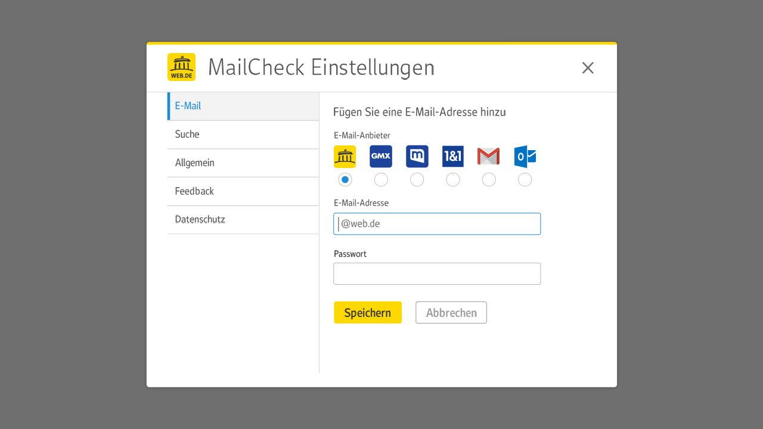Open the Datenschutz tab
This screenshot has width=763, height=429.
point(243,220)
